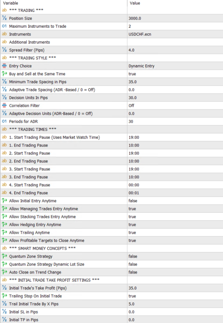Click the icon next to Trail Initial Trade By X Pips

point(4,304)
